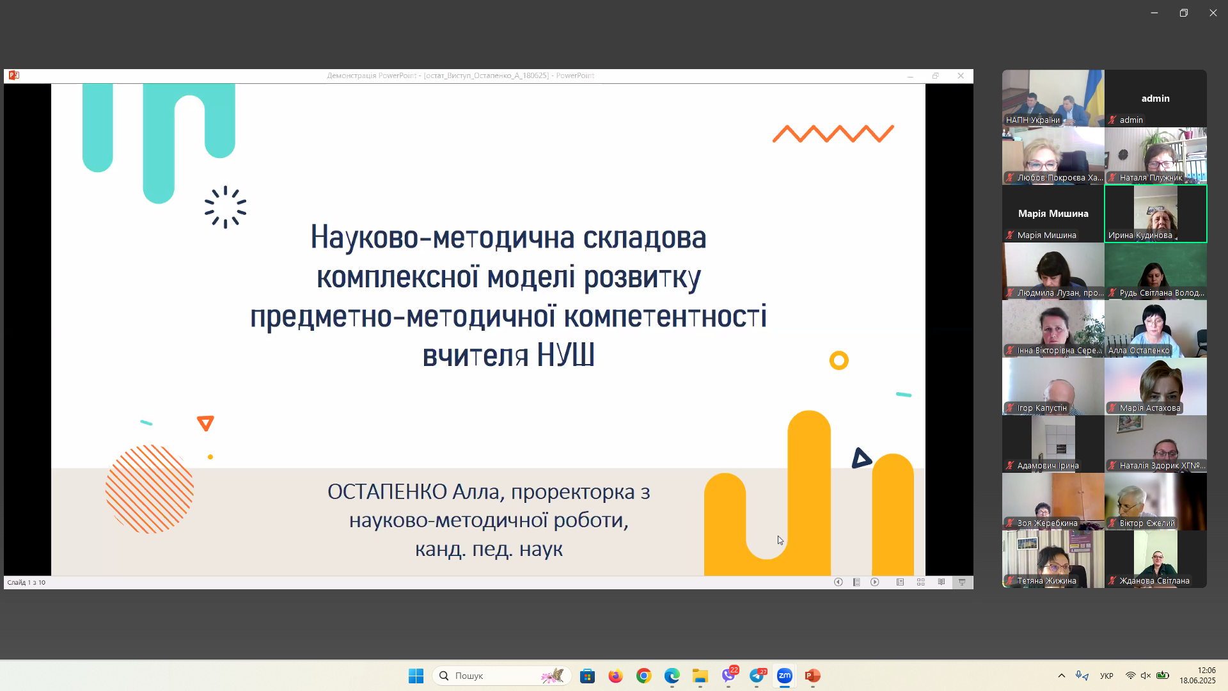1228x691 pixels.
Task: Open Zoom app in taskbar
Action: [785, 676]
